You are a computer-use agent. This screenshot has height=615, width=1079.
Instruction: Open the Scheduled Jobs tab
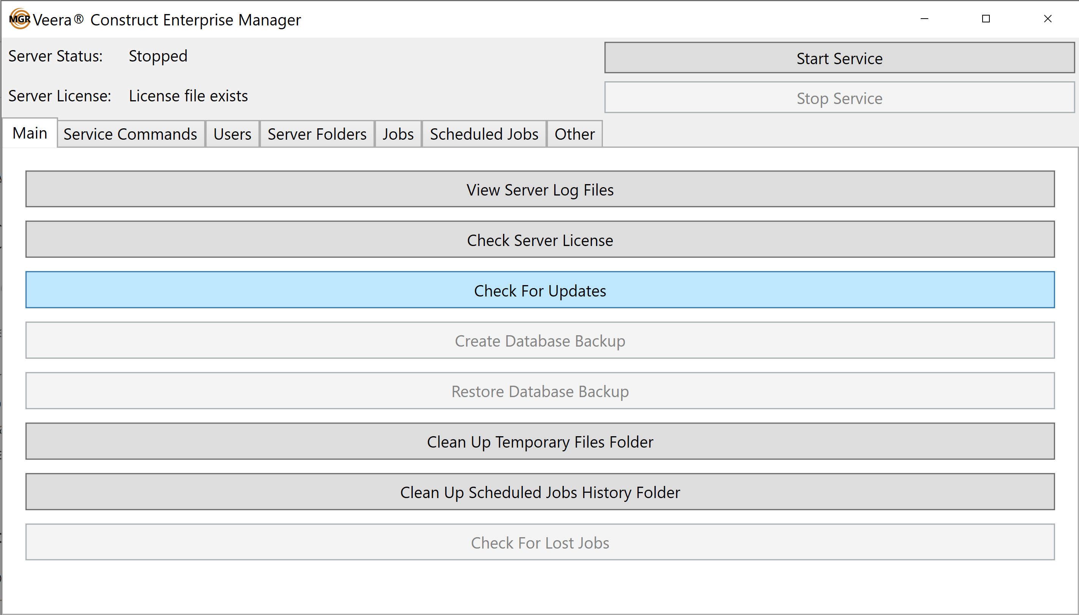coord(484,134)
